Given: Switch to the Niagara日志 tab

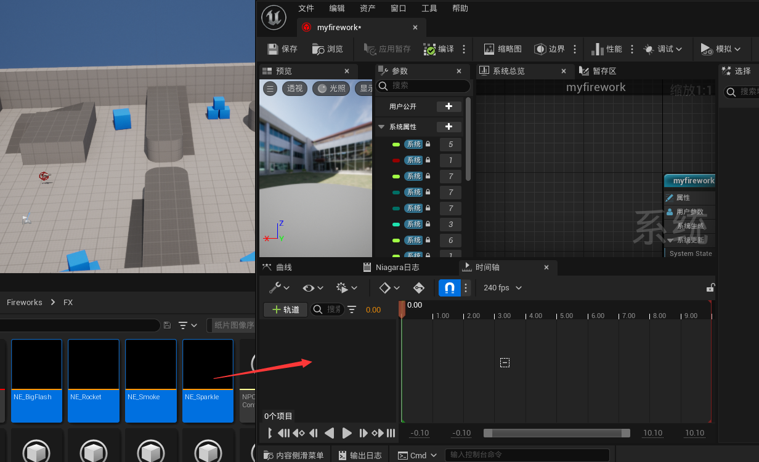Looking at the screenshot, I should click(391, 267).
